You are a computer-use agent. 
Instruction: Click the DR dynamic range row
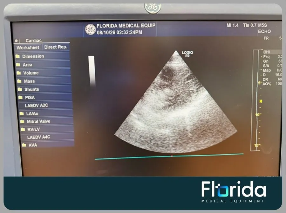(273, 79)
